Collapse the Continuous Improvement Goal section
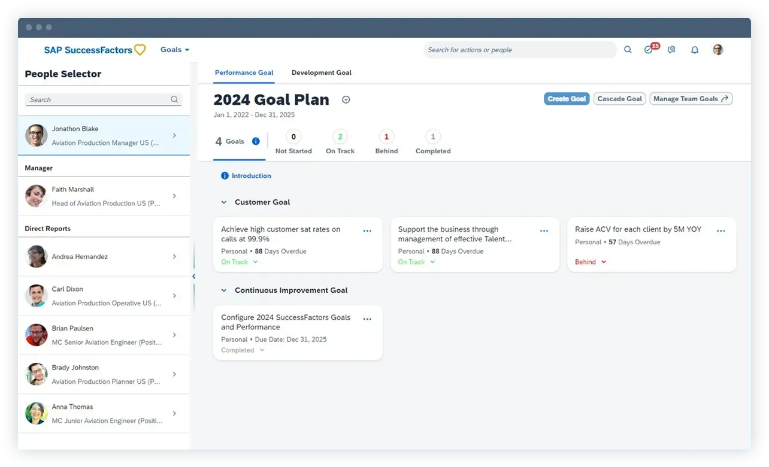 [x=224, y=290]
